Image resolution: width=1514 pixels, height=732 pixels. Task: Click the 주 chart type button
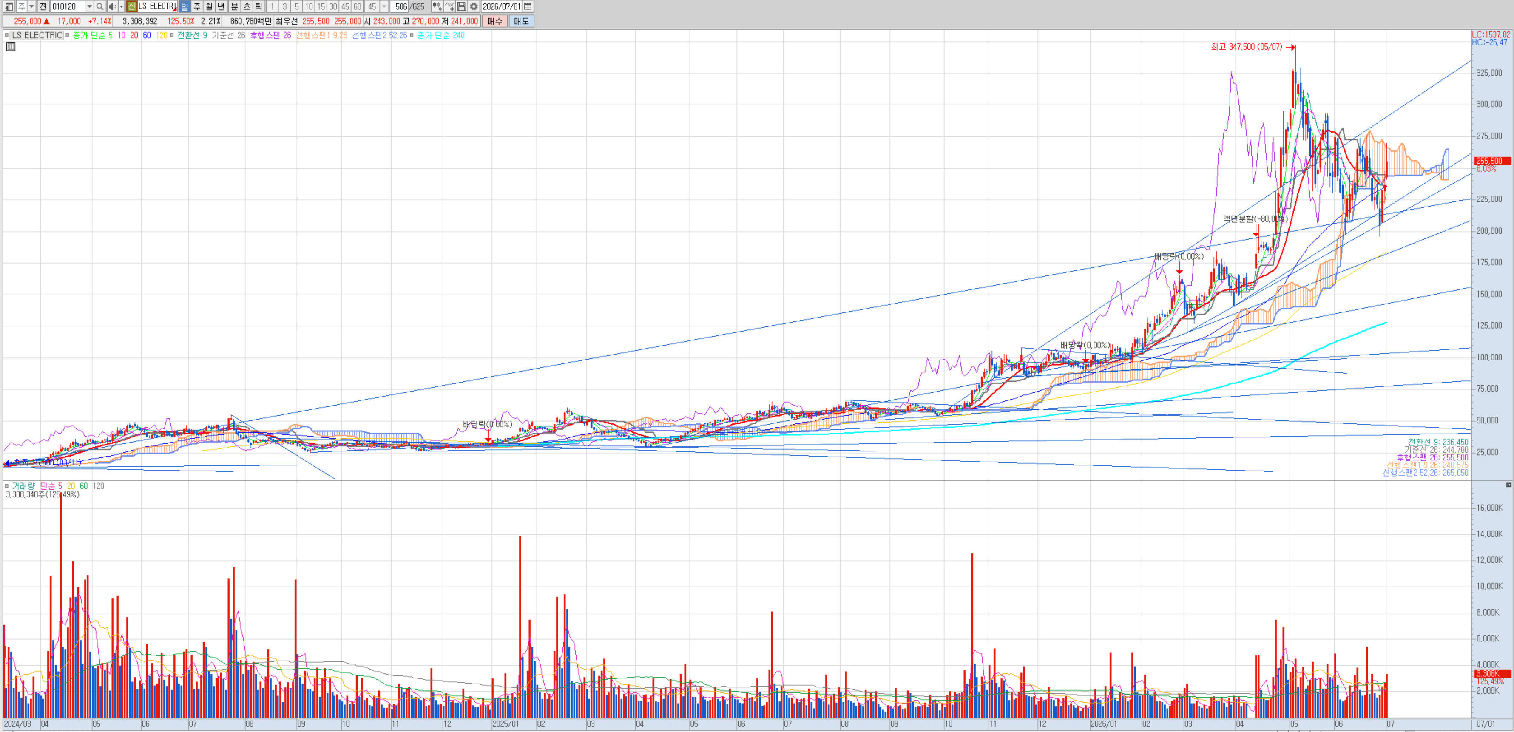click(x=21, y=6)
